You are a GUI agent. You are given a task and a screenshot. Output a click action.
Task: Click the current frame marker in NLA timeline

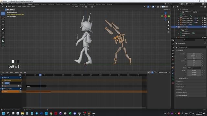pyautogui.click(x=40, y=75)
